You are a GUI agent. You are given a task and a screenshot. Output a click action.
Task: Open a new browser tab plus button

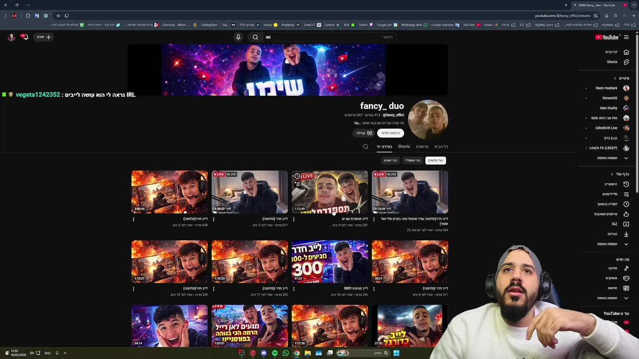click(x=566, y=5)
